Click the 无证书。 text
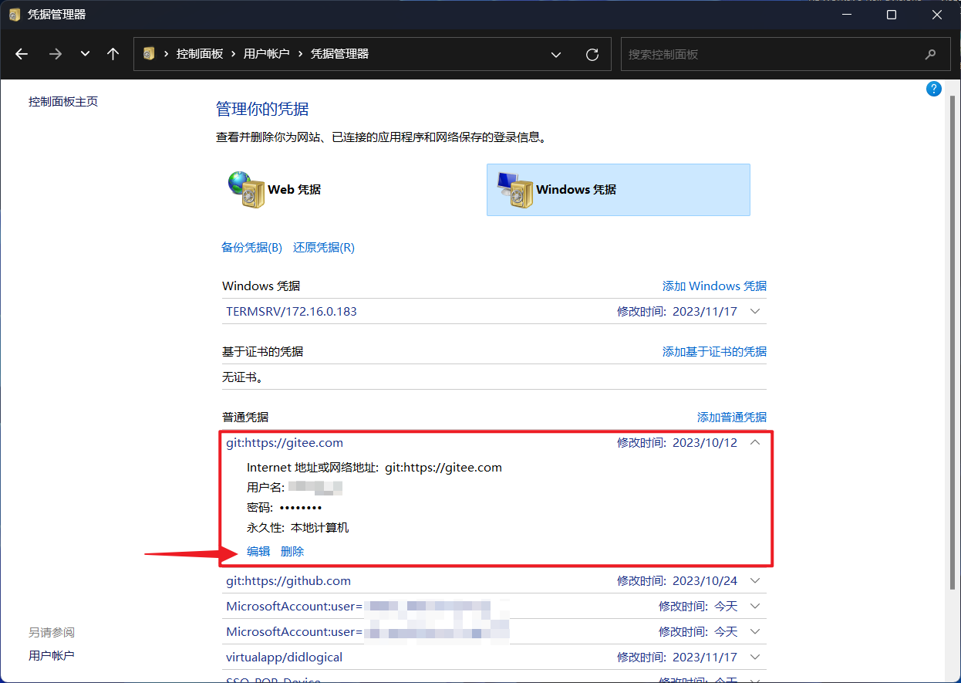The image size is (961, 683). click(243, 378)
